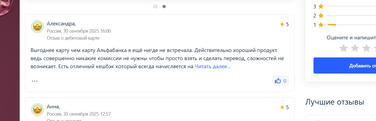Open Александра's reviewer name

[x=61, y=23]
